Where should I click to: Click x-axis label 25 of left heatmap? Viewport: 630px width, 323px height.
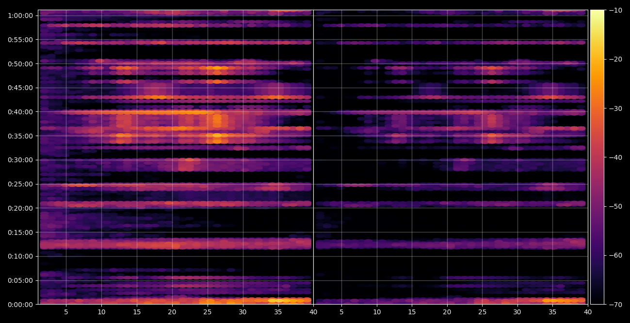[x=208, y=312]
